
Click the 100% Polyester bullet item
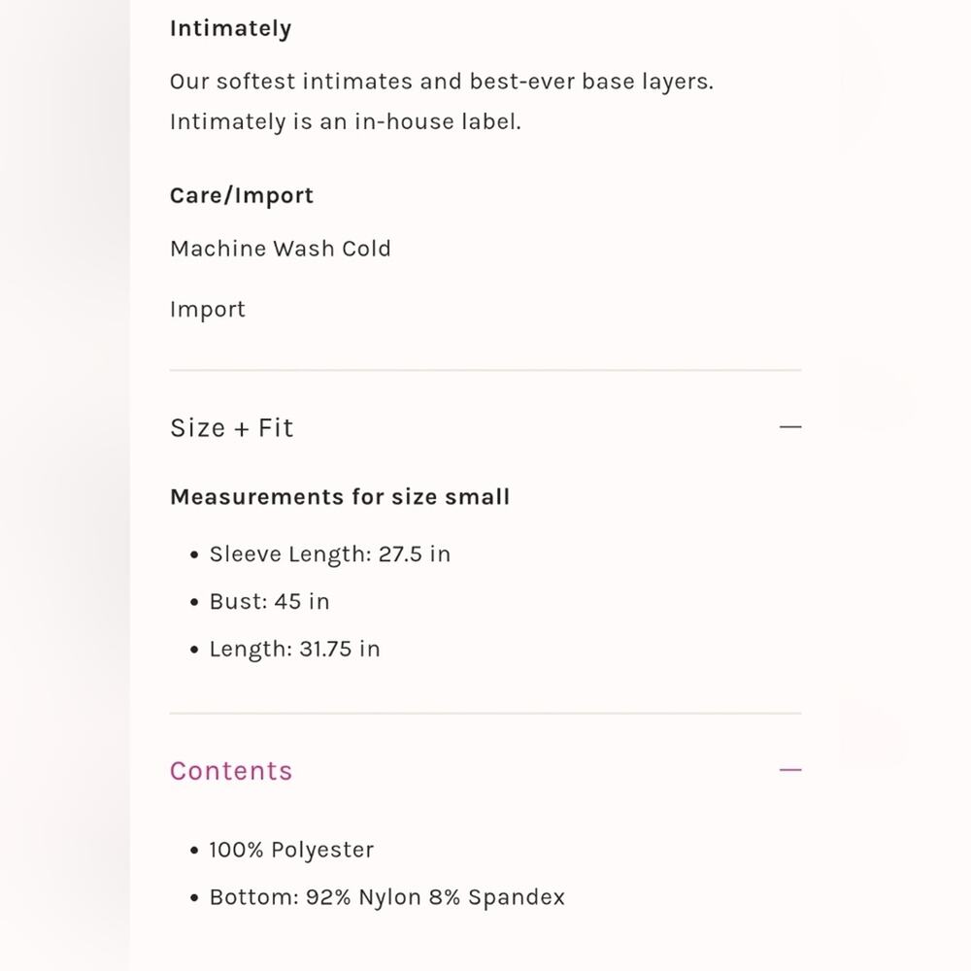point(291,850)
